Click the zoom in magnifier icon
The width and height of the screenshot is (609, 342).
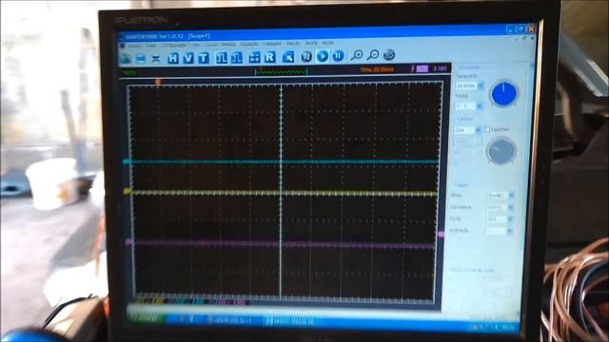pyautogui.click(x=356, y=55)
